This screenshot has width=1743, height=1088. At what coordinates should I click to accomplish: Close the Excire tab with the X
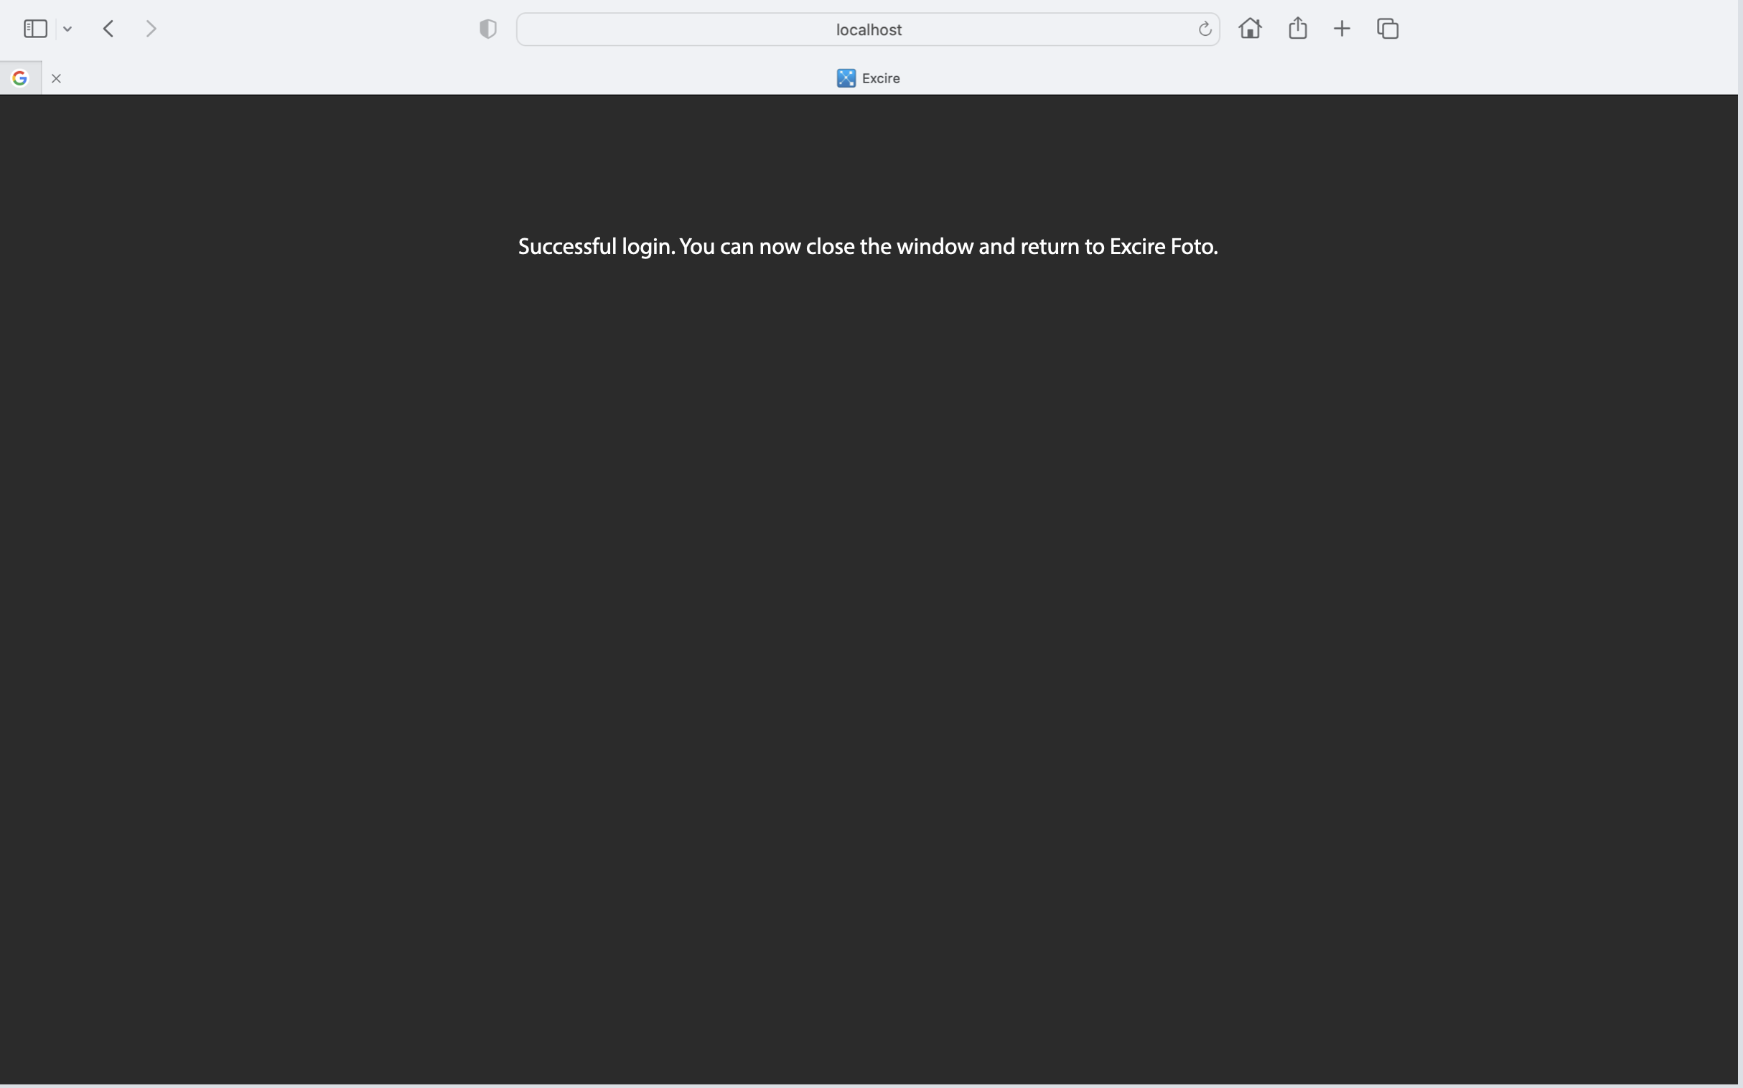[56, 78]
